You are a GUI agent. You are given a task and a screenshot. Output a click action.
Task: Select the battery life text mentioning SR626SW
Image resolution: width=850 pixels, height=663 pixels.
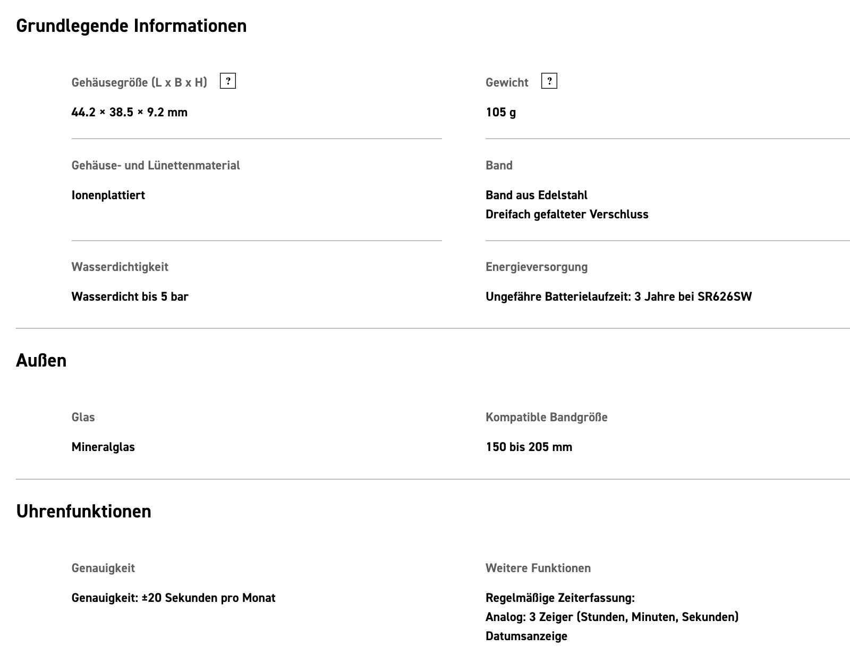point(618,296)
